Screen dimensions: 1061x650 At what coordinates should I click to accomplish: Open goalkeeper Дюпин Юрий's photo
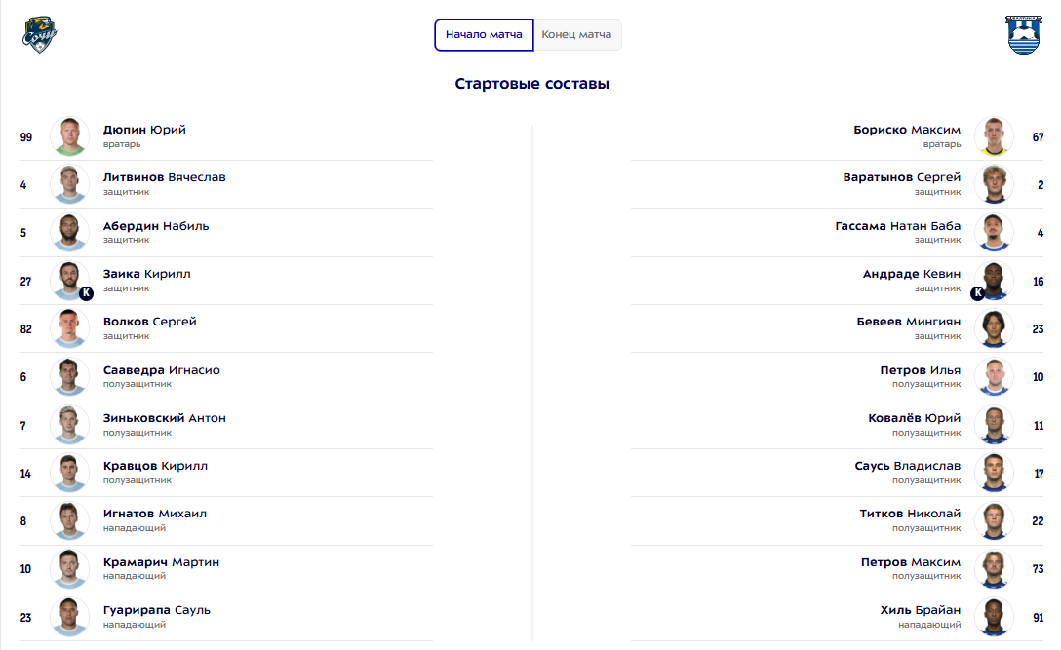tap(69, 136)
